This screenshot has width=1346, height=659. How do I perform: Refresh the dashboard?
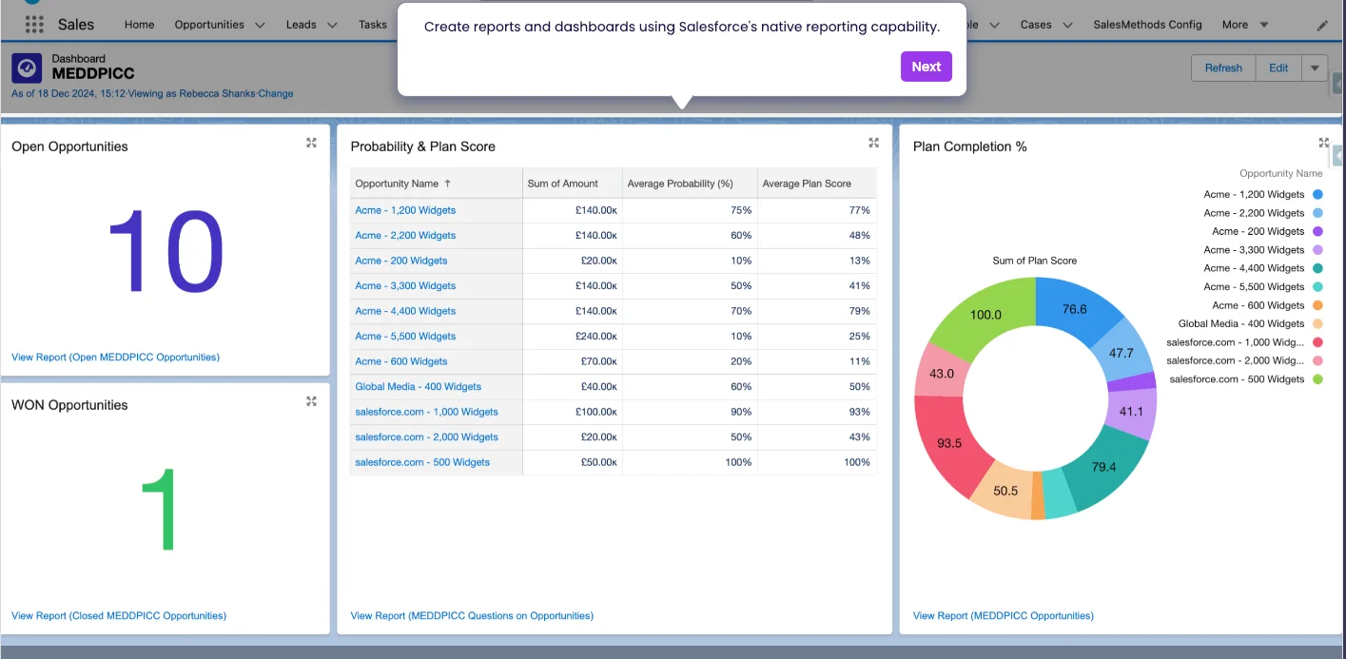point(1223,68)
